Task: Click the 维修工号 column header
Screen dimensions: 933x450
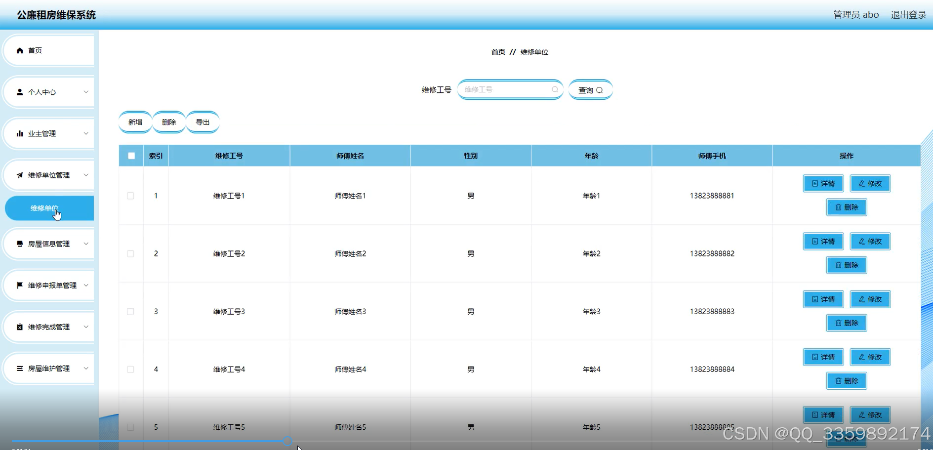Action: 229,156
